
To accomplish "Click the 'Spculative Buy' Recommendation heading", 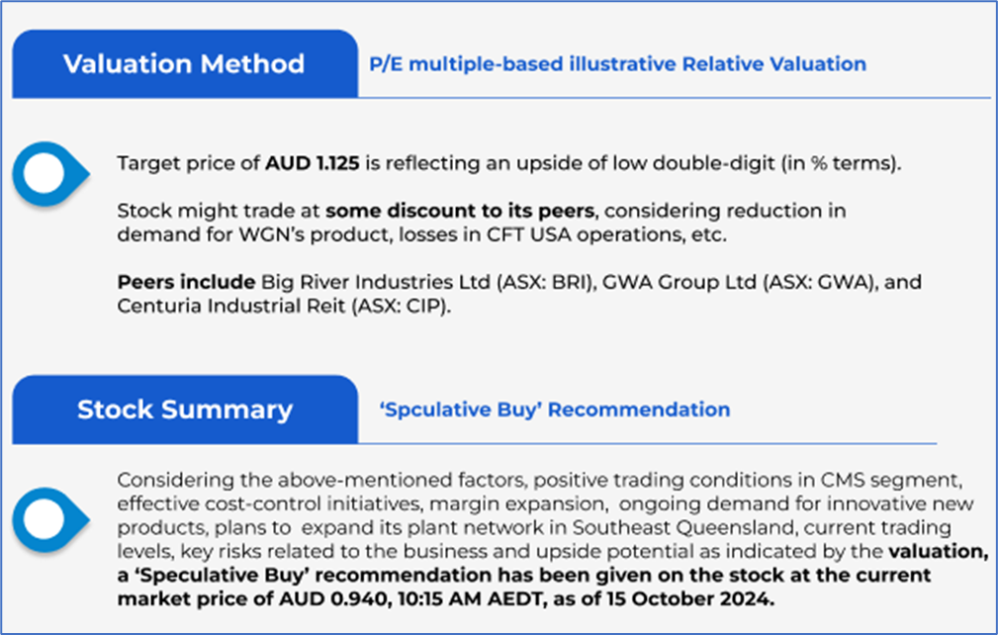I will [x=555, y=409].
